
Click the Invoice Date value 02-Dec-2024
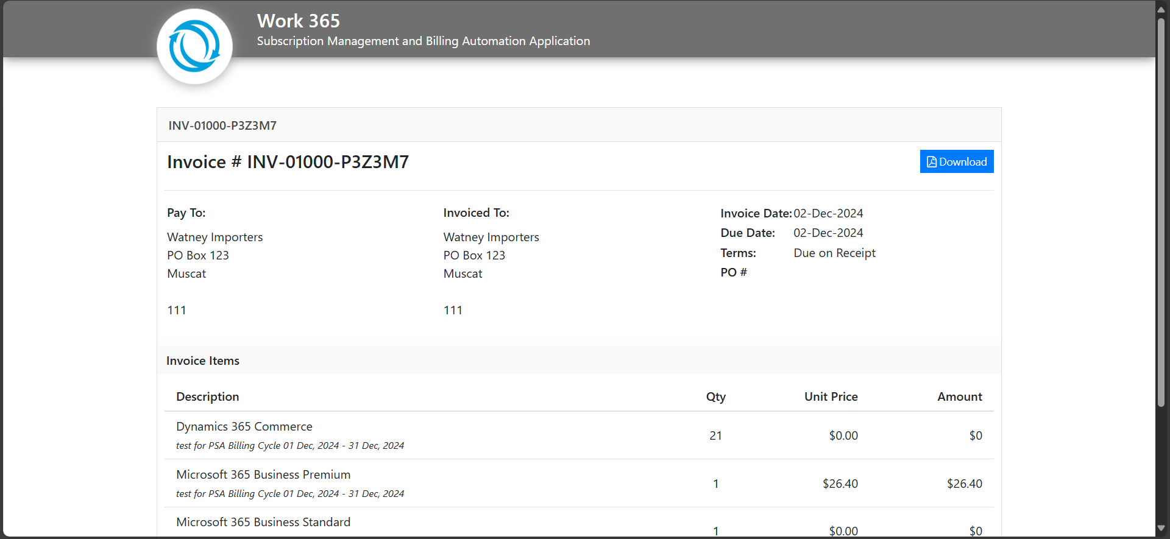tap(828, 213)
